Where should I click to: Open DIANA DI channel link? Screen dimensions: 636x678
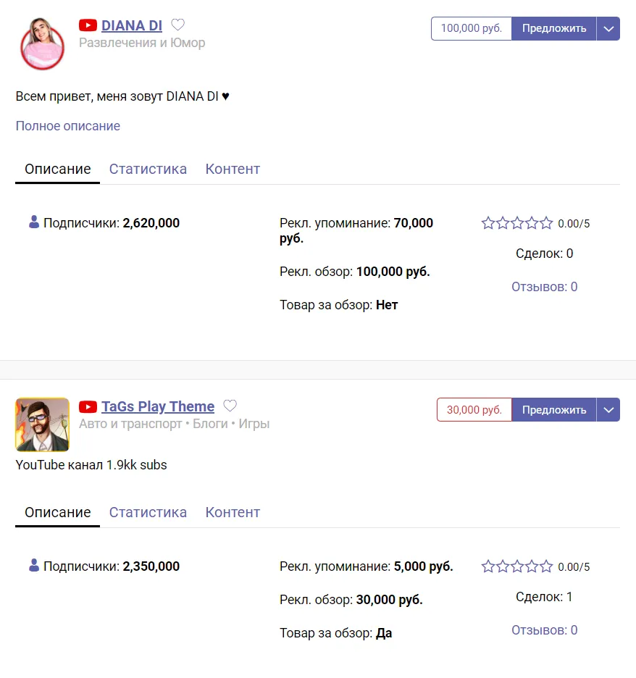point(132,25)
